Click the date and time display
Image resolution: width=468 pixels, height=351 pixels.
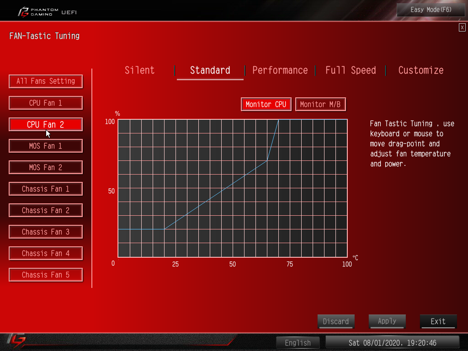click(392, 343)
